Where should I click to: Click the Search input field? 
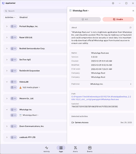click(x=35, y=11)
